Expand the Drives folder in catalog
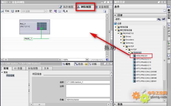This screenshot has height=106, width=171. tap(121, 36)
